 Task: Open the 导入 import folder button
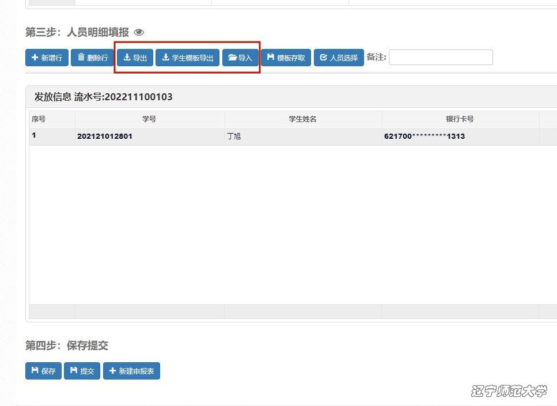pyautogui.click(x=240, y=58)
